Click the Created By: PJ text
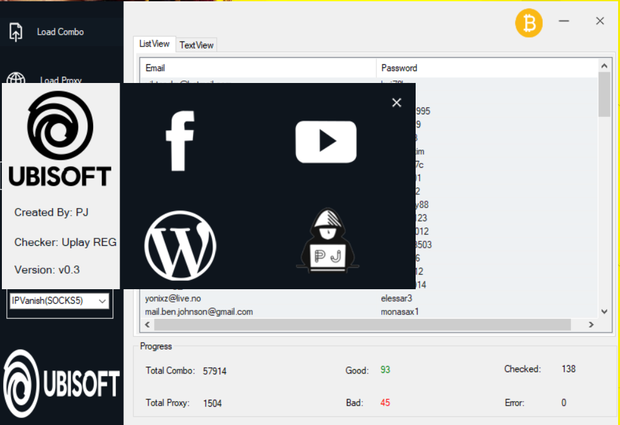The image size is (620, 425). pyautogui.click(x=52, y=213)
